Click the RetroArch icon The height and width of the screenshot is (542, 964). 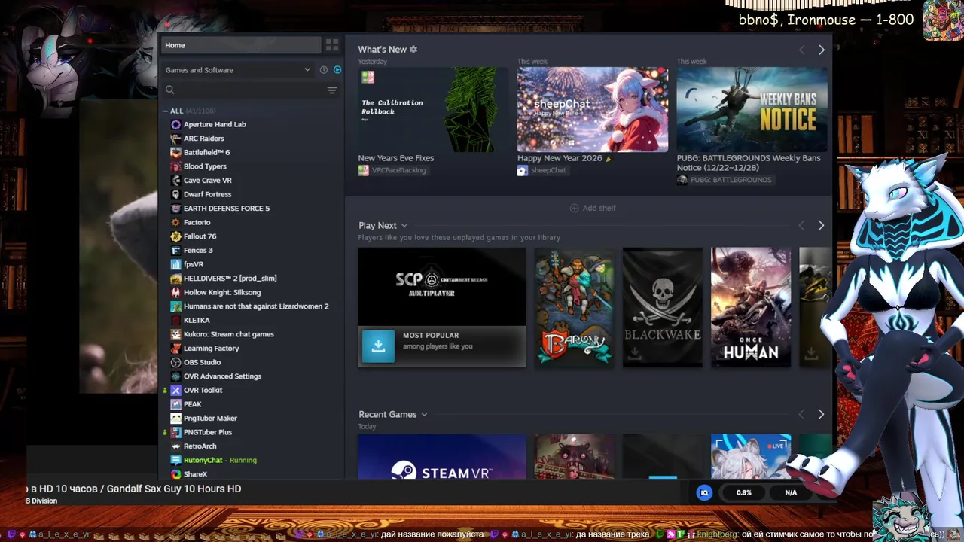[x=175, y=446]
